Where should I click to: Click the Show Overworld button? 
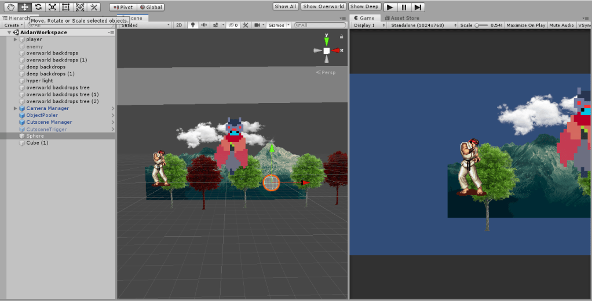324,7
